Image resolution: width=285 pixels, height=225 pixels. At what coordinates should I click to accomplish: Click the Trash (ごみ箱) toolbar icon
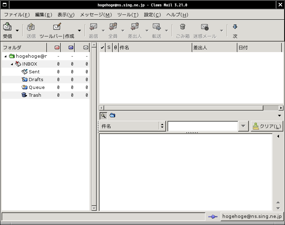point(183,27)
